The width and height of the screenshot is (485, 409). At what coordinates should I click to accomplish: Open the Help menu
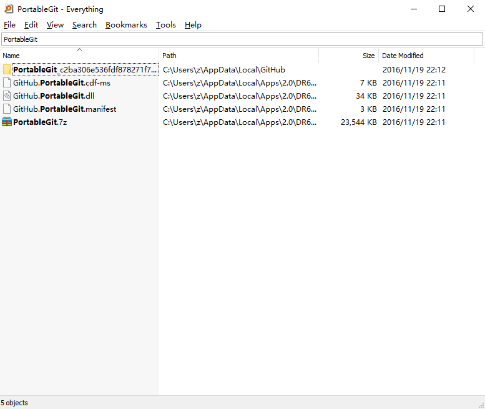[x=193, y=25]
